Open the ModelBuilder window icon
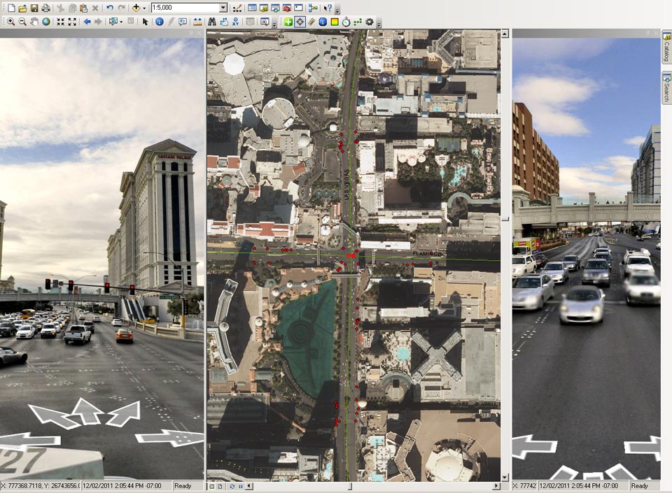The image size is (672, 493). pyautogui.click(x=312, y=8)
